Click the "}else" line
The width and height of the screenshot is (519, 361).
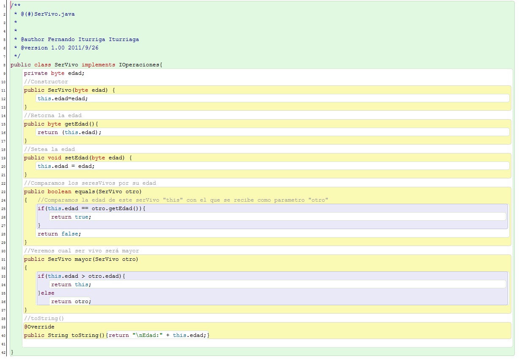[46, 293]
